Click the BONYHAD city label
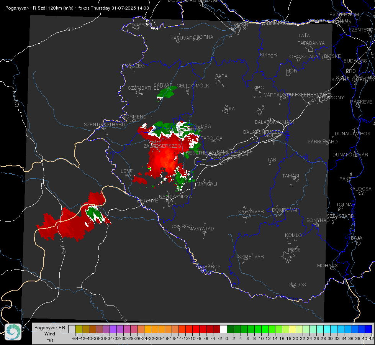The width and height of the screenshot is (375, 345). [318, 220]
